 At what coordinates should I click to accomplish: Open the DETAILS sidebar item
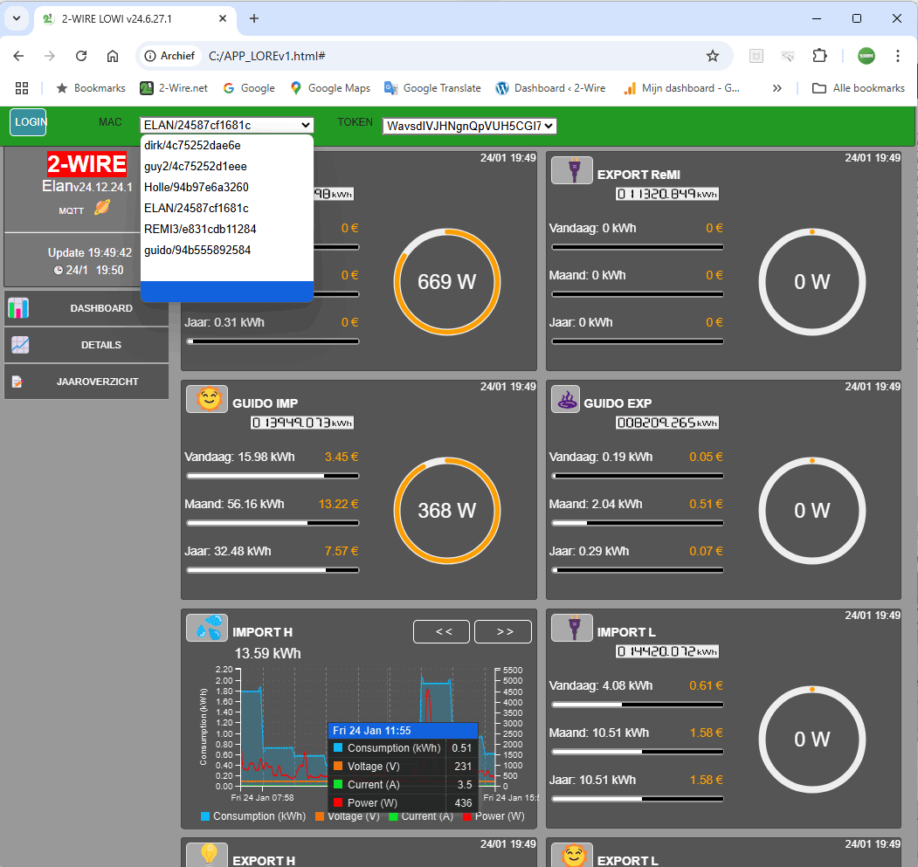pyautogui.click(x=86, y=345)
